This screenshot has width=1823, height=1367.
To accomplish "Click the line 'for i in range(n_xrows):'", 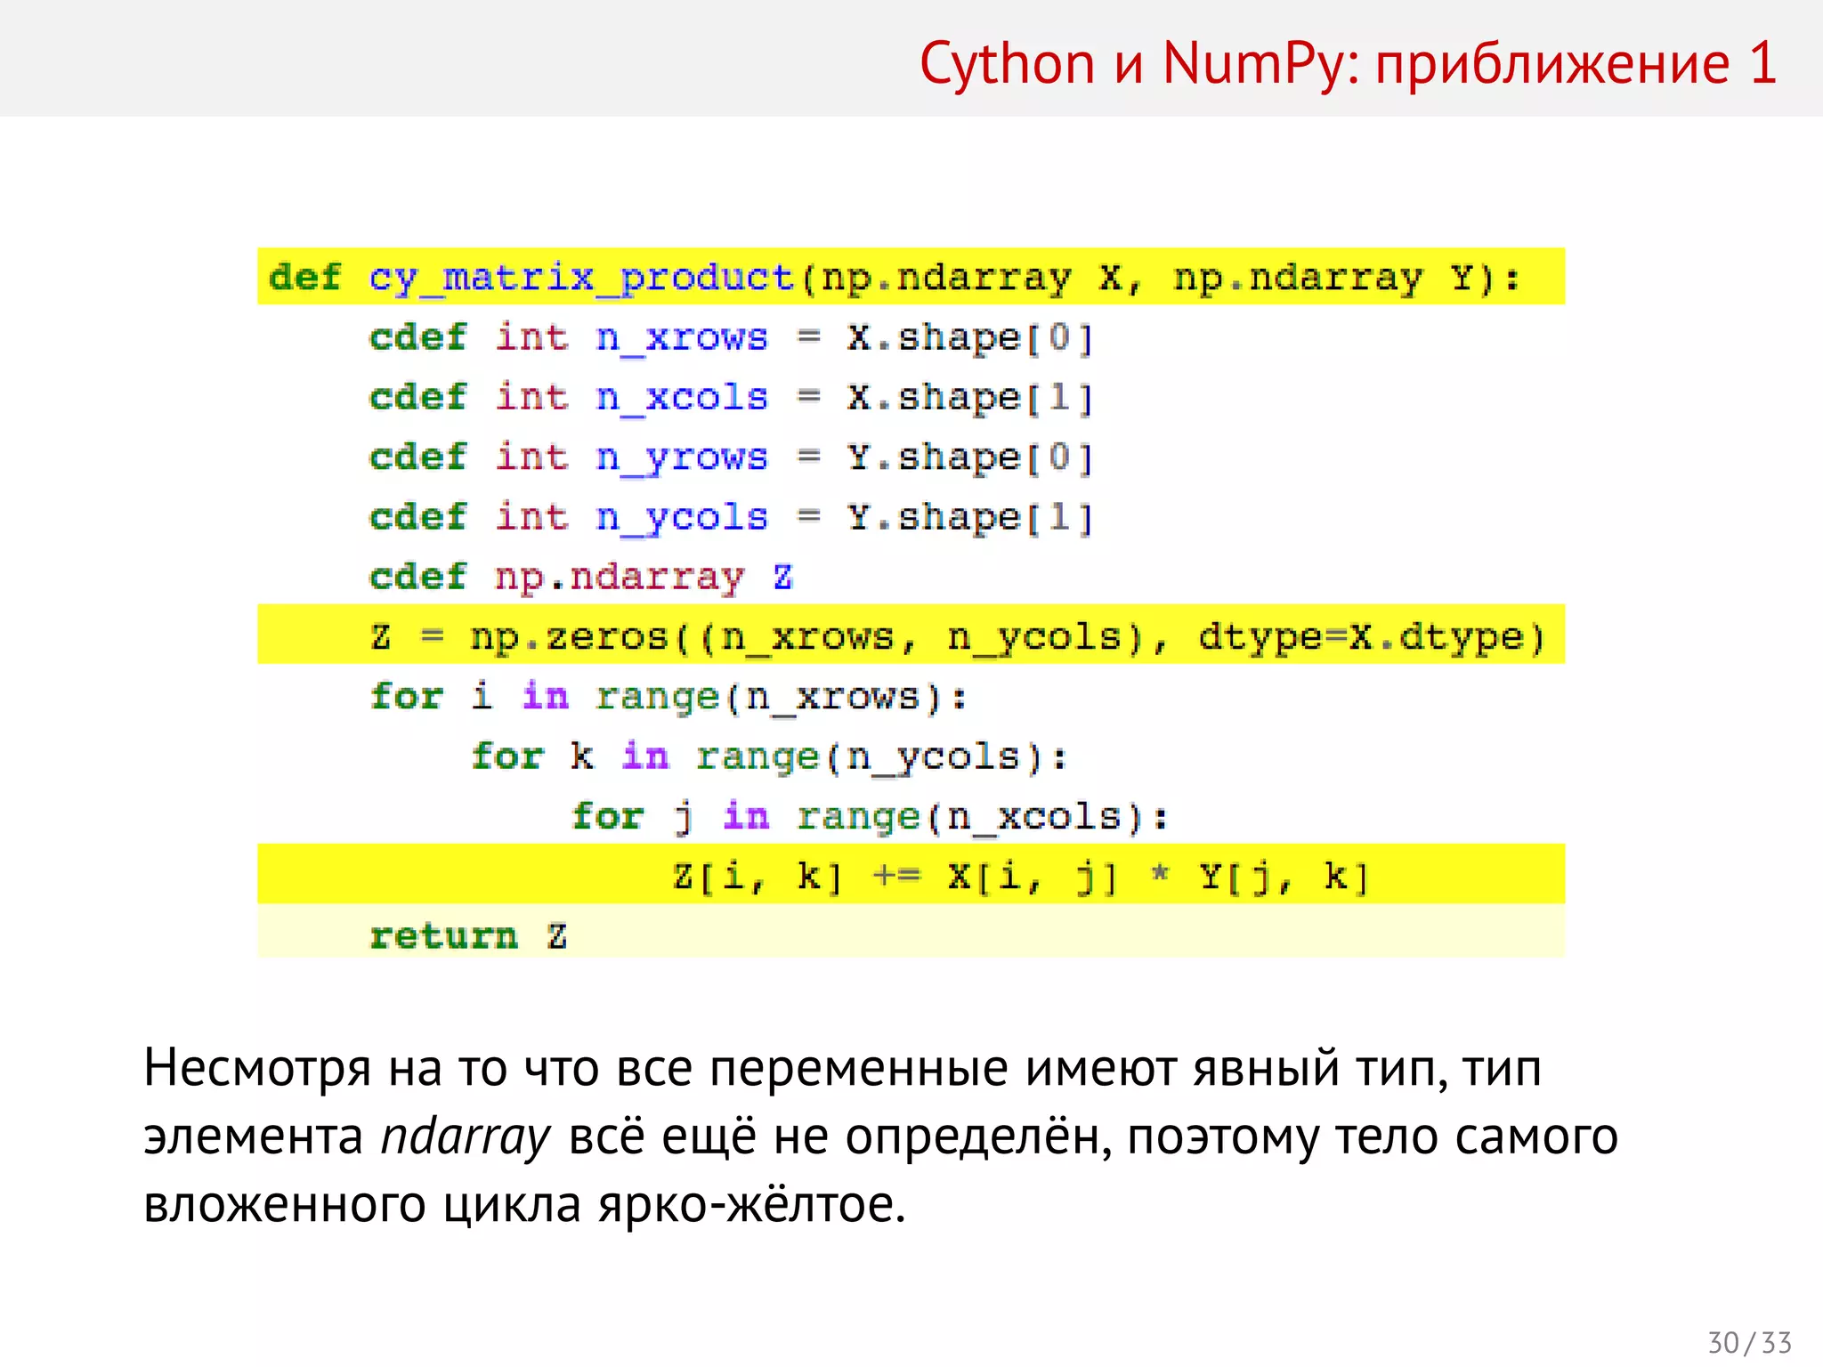I will coord(668,696).
